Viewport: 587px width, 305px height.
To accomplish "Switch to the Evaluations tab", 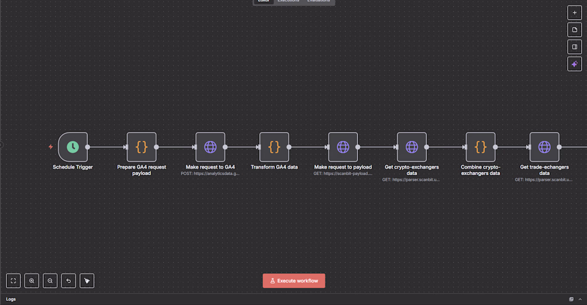I will click(x=319, y=1).
